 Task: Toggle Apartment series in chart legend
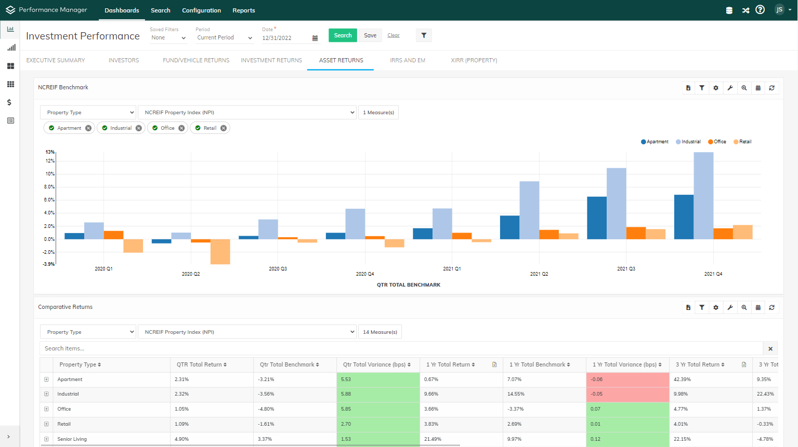tap(655, 142)
